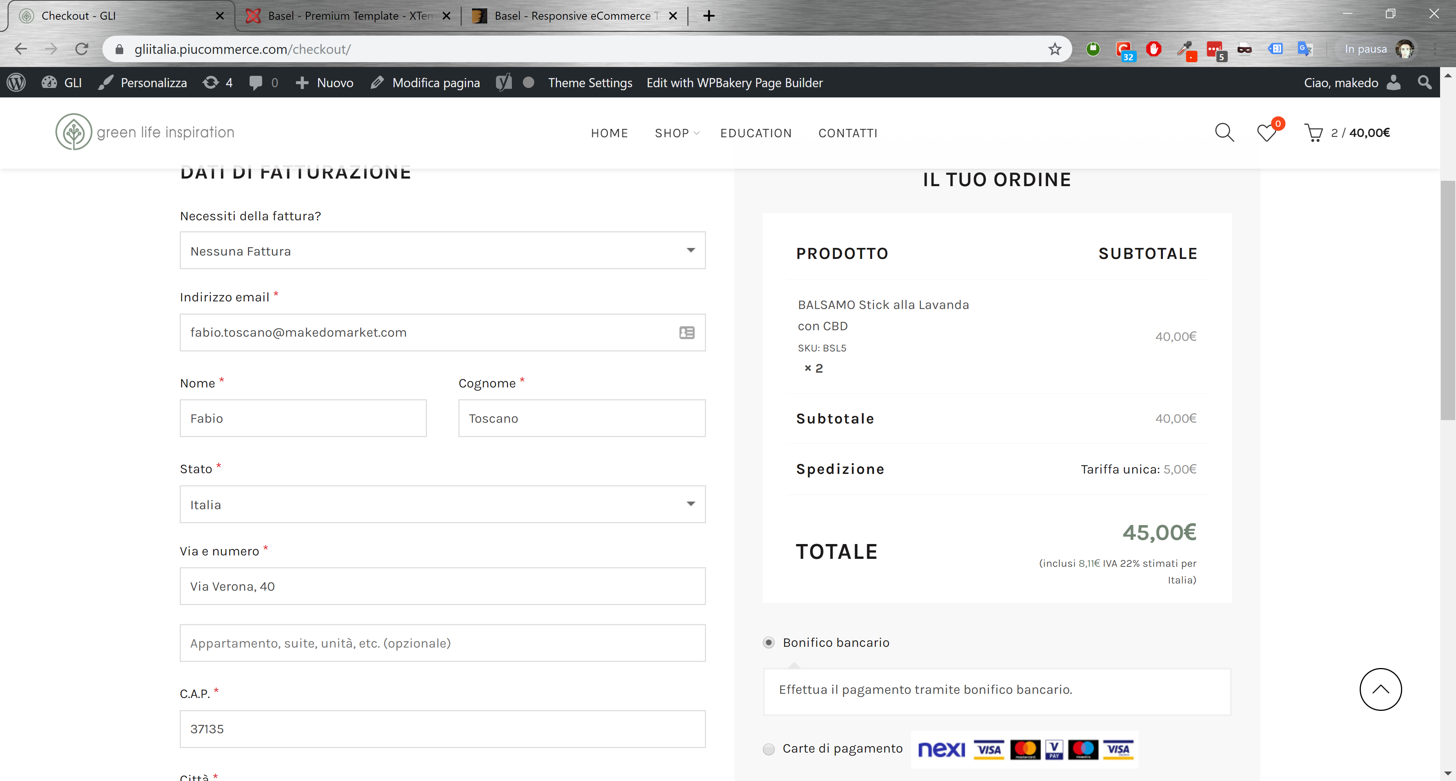Open the CONTATTI page
Screen dimensions: 1456x781
848,133
